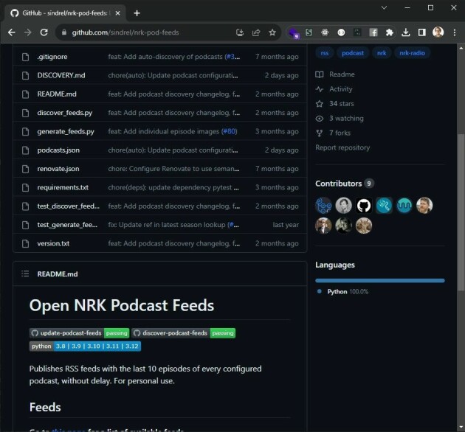Image resolution: width=465 pixels, height=432 pixels.
Task: Open podcasts.json file
Action: click(58, 150)
